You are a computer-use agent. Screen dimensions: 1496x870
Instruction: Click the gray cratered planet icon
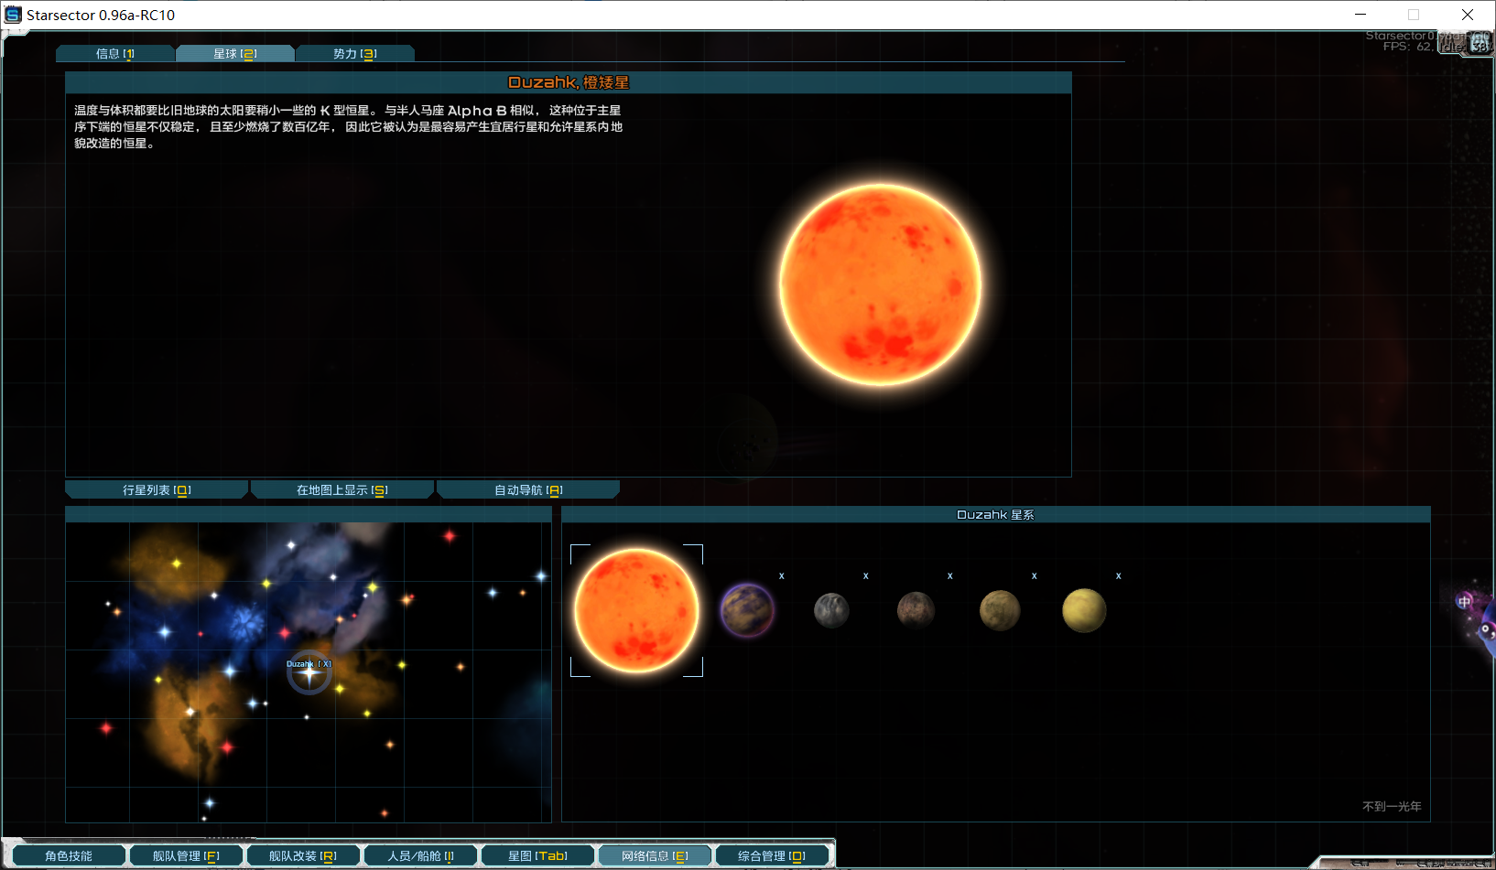(831, 610)
